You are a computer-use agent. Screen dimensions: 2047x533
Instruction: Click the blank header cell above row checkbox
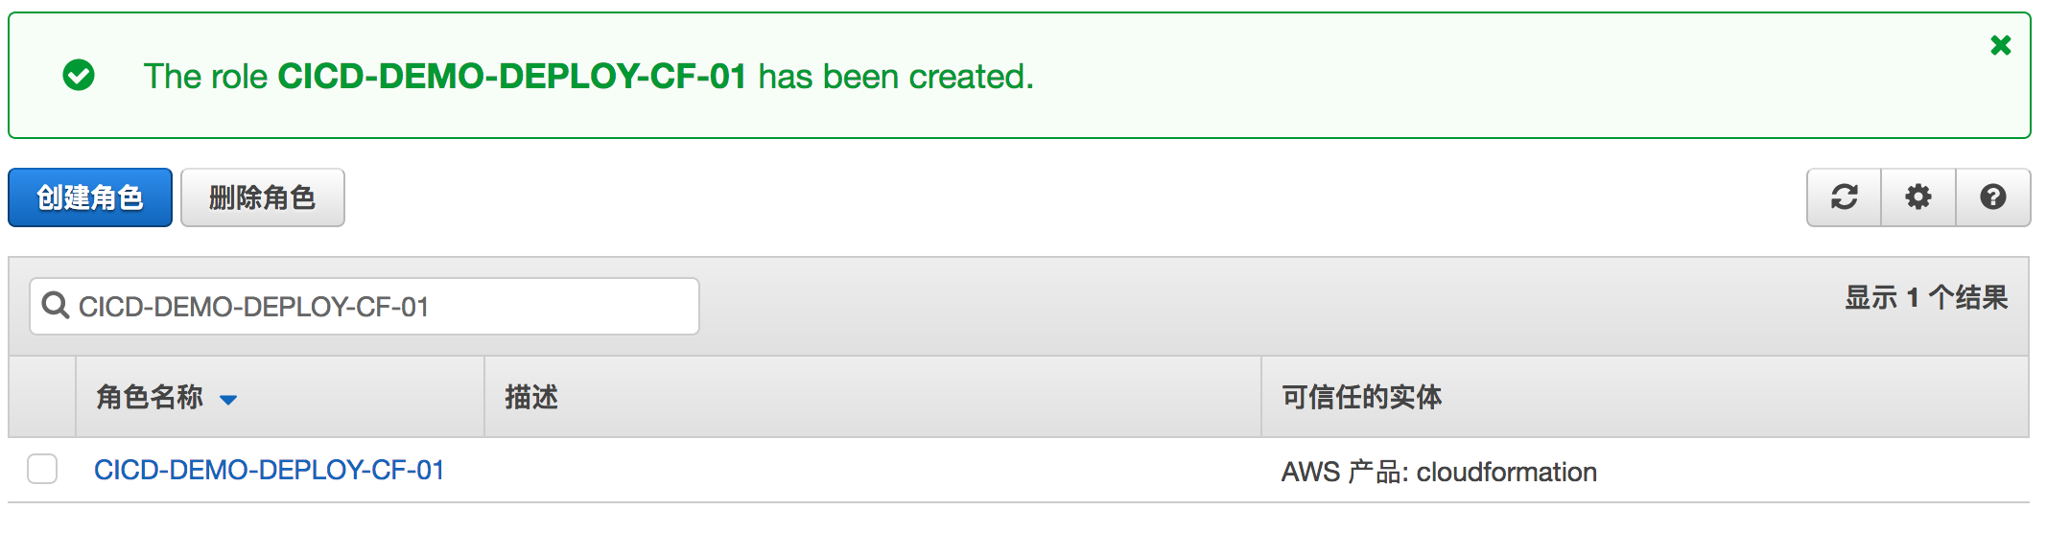pyautogui.click(x=42, y=397)
